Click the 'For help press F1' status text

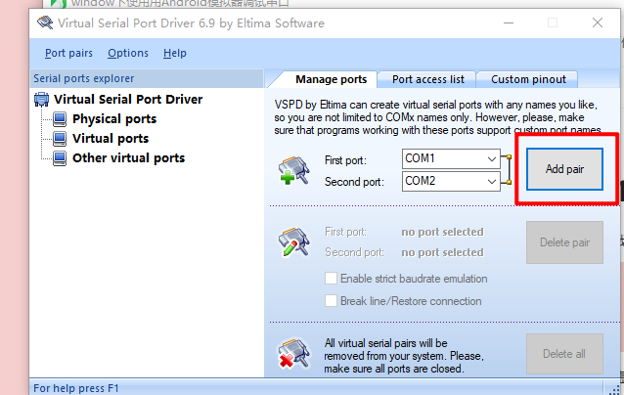(76, 388)
